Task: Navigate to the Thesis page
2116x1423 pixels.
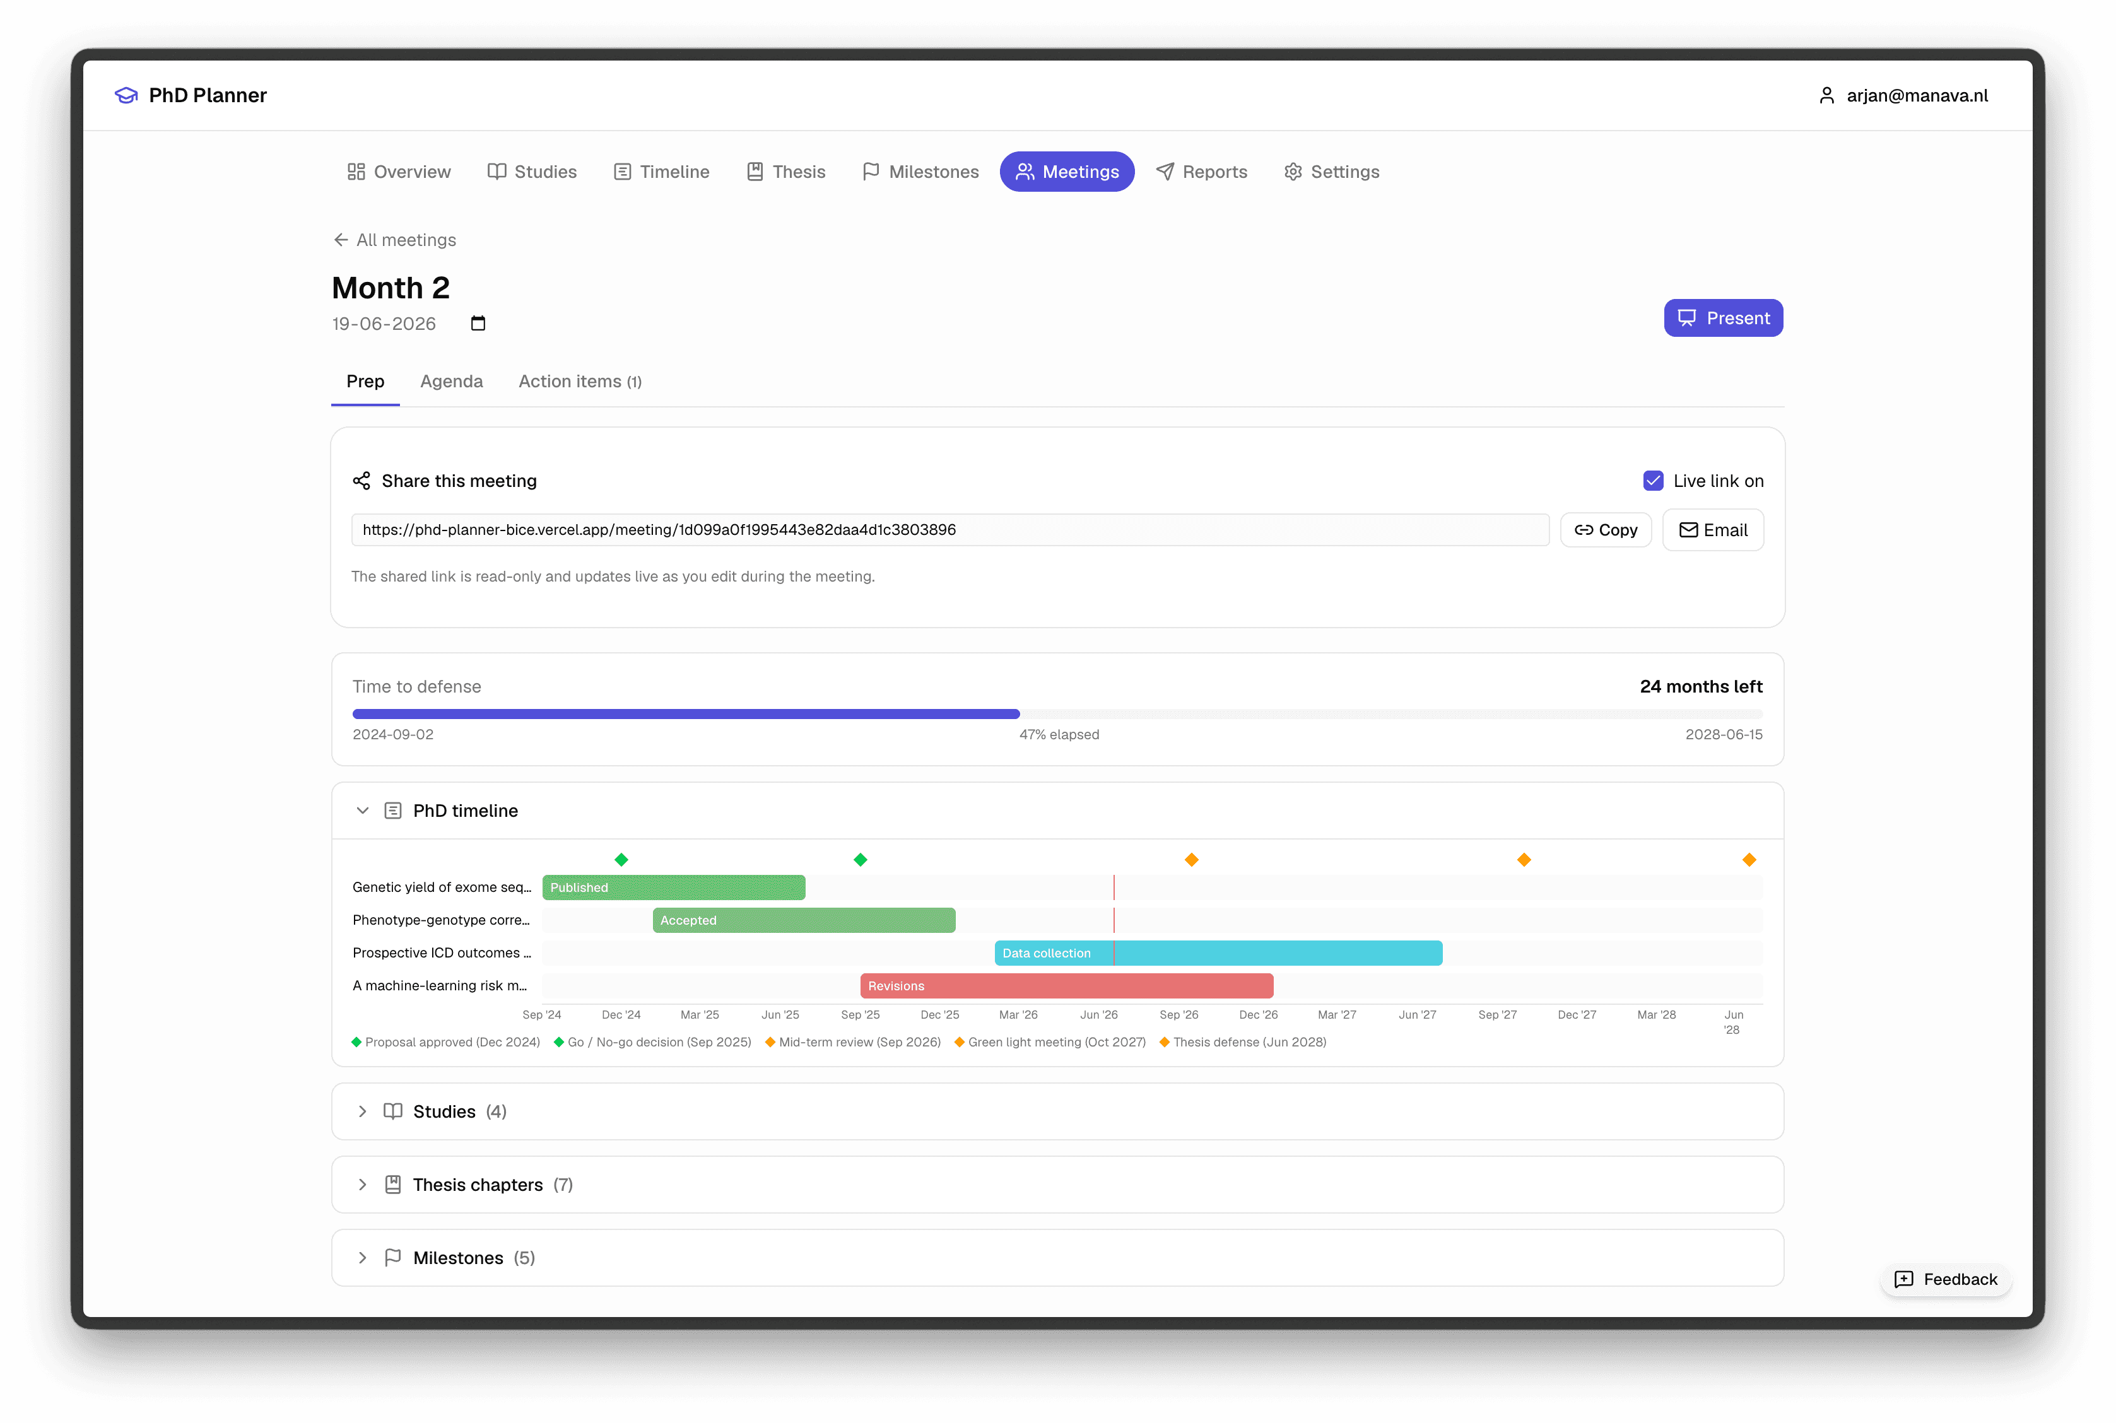Action: point(785,172)
